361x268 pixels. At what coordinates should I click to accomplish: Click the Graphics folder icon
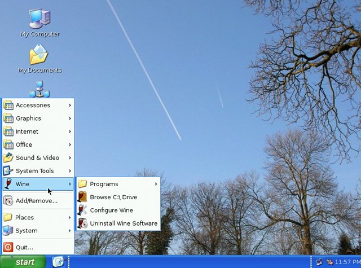click(x=8, y=118)
